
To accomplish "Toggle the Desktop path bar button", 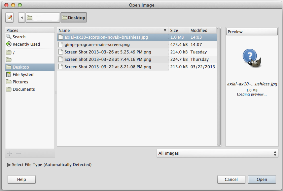I will pos(73,17).
